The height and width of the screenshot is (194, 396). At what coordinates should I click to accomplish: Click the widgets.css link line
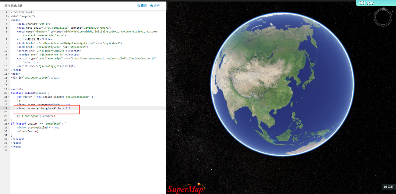[x=69, y=43]
